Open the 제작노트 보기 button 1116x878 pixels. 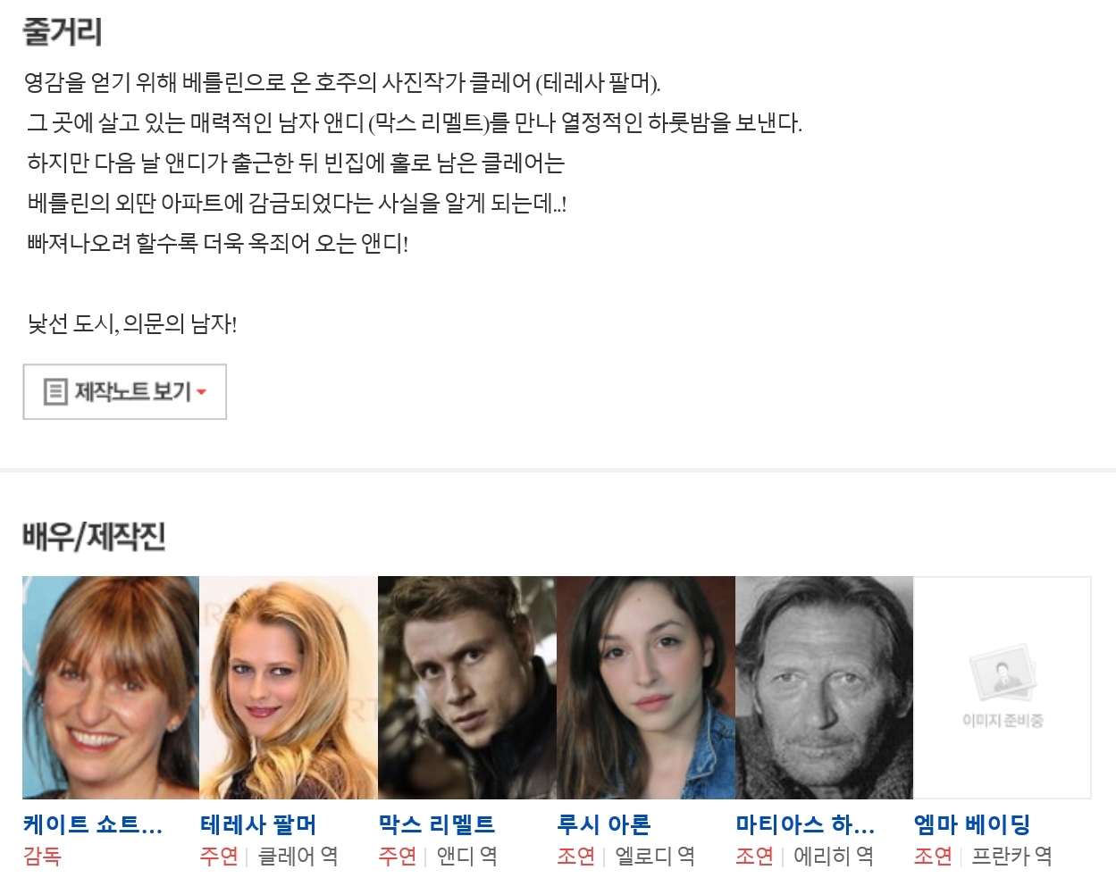coord(124,391)
